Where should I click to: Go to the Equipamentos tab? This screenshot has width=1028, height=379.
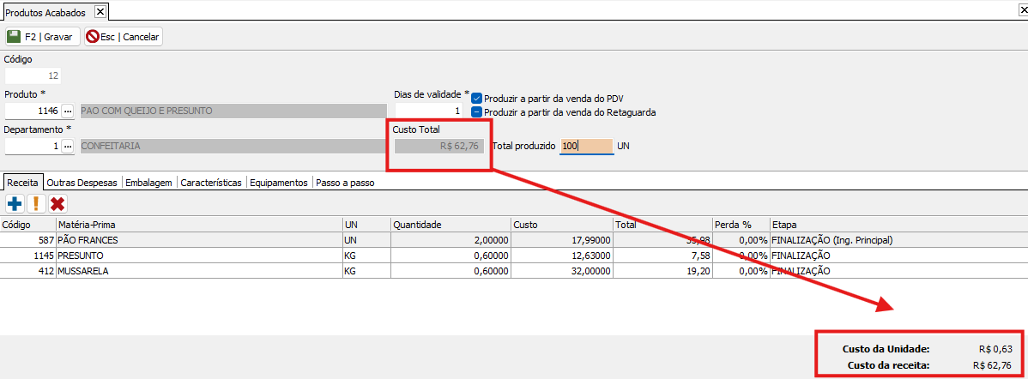[x=278, y=183]
